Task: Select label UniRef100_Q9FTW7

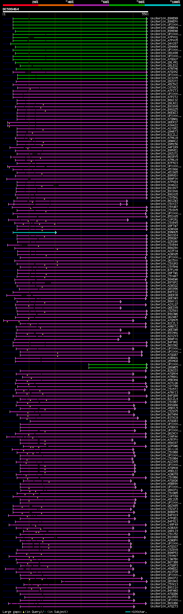Action: click(x=164, y=226)
